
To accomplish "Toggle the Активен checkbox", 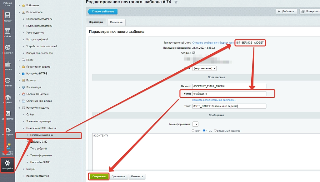I will click(194, 53).
